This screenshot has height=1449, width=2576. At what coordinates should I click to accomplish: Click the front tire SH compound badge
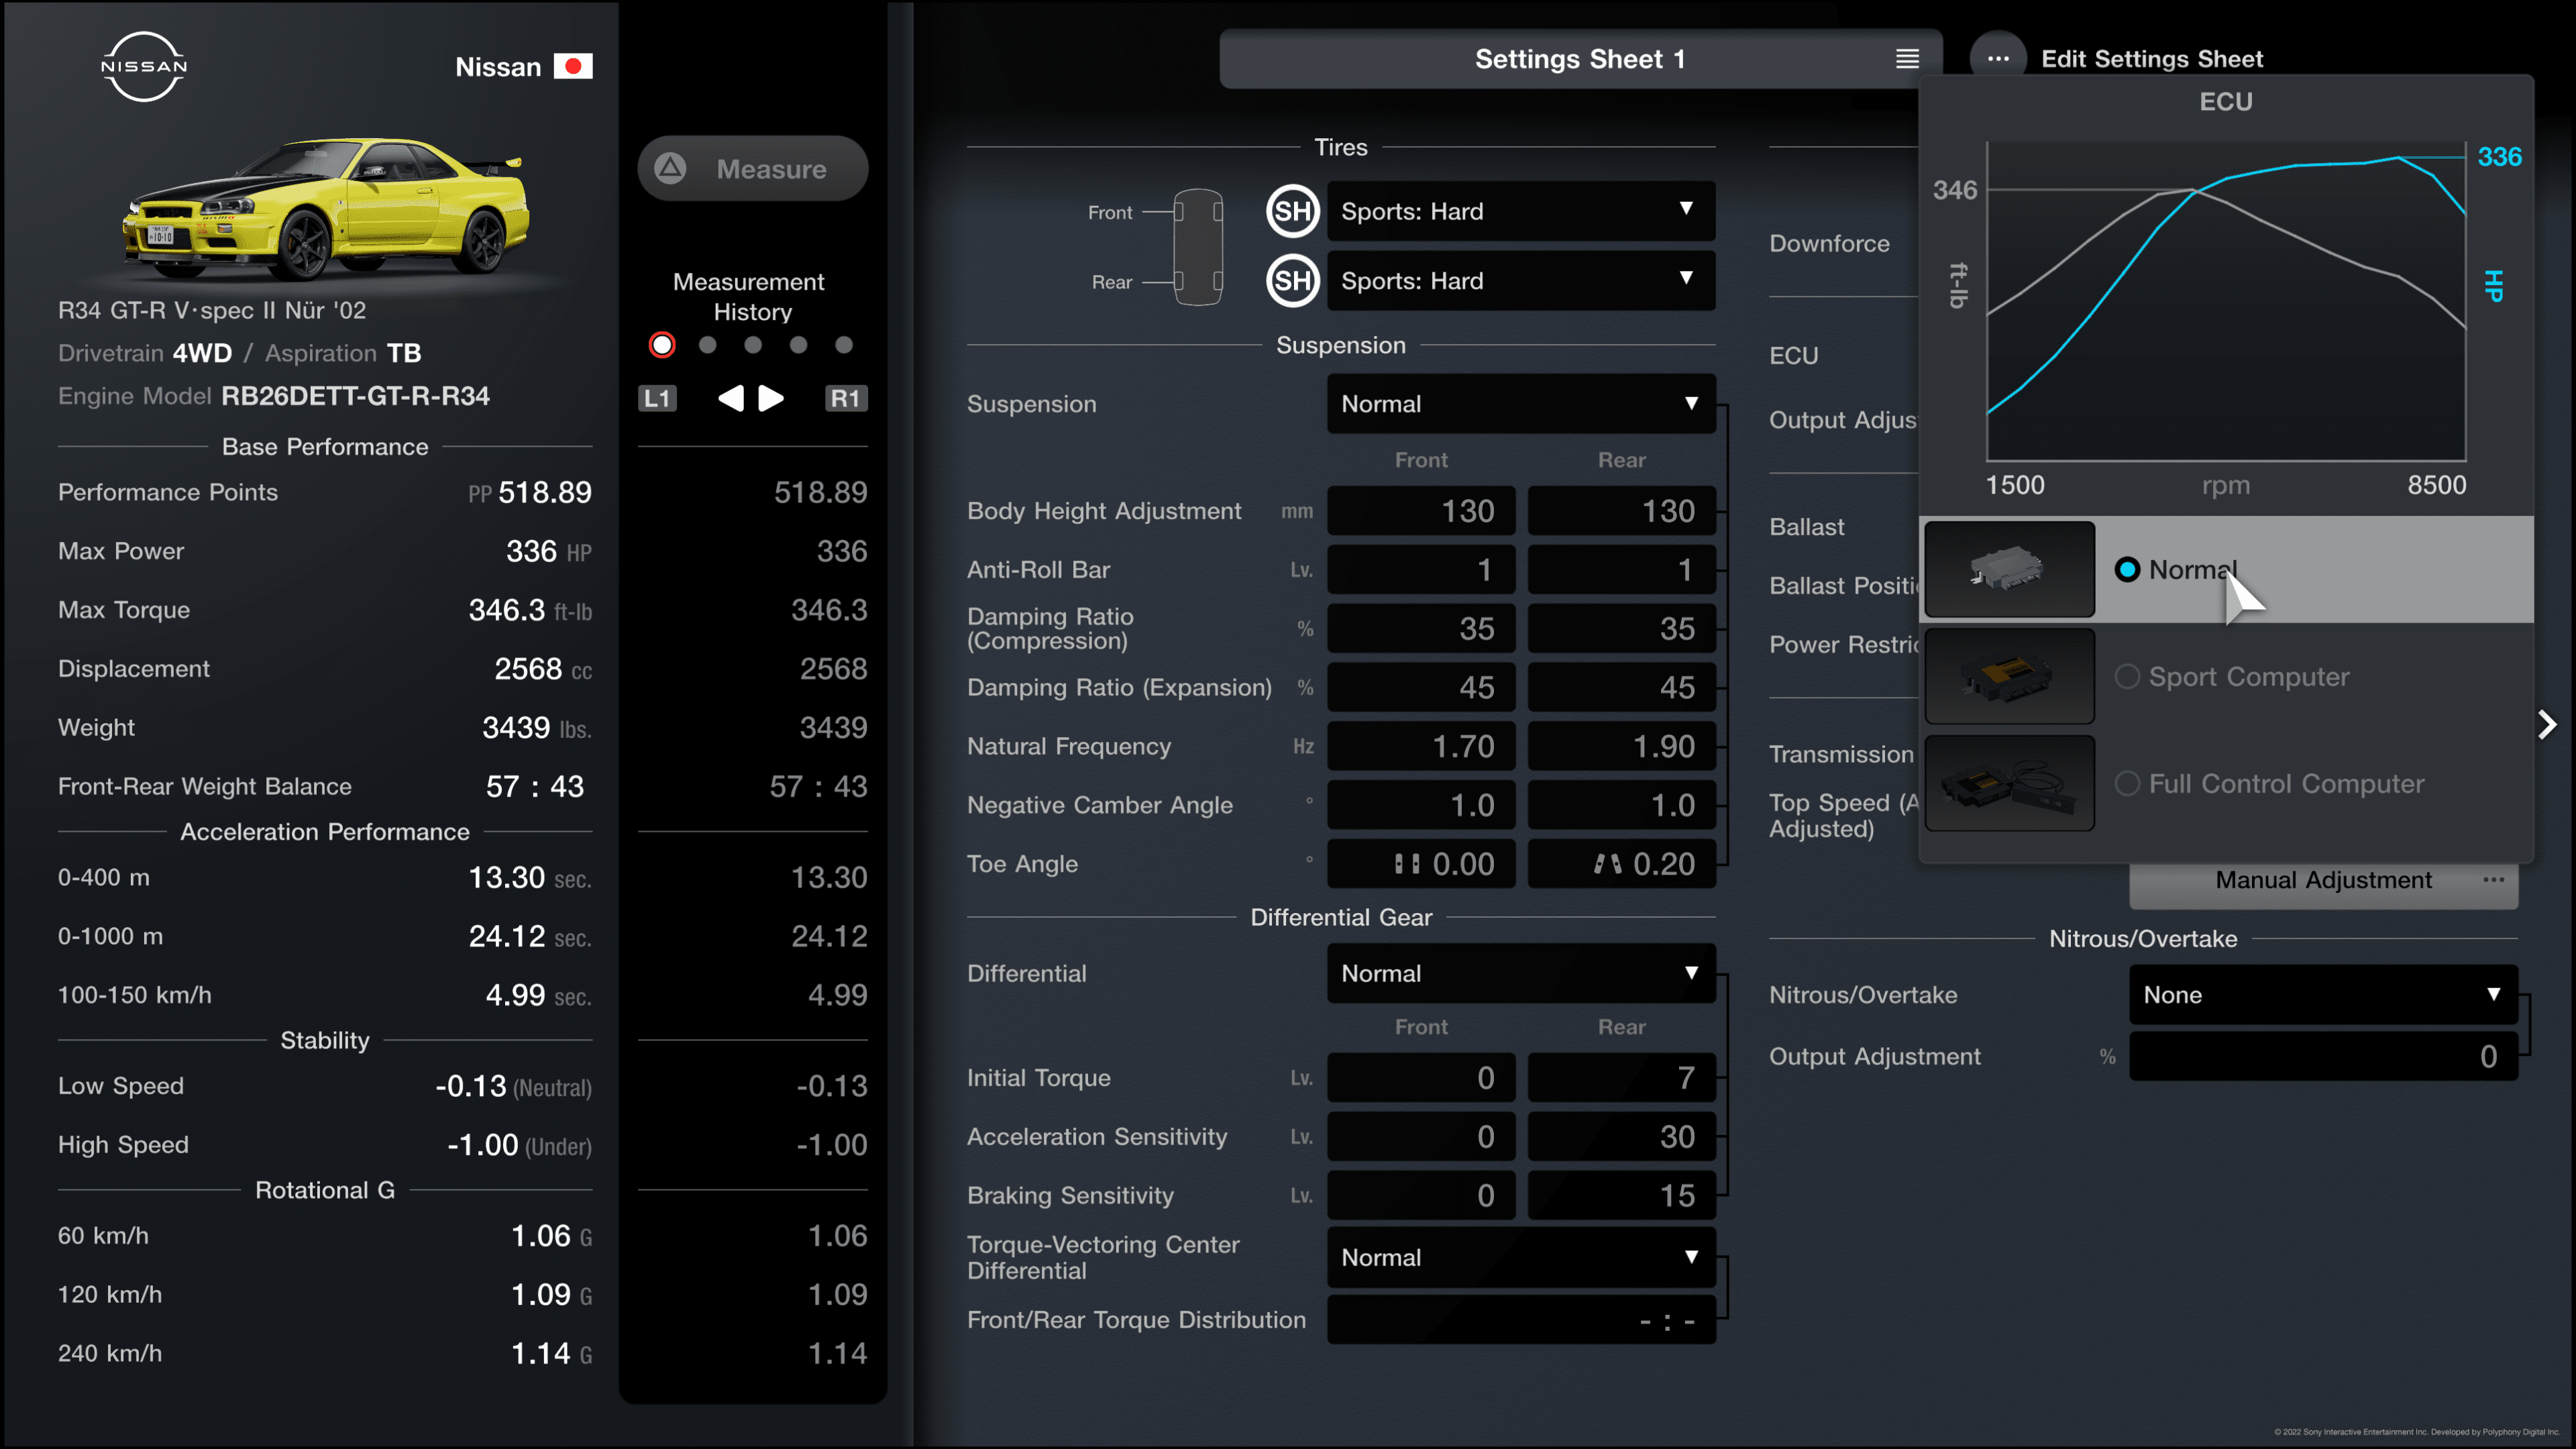[1292, 211]
